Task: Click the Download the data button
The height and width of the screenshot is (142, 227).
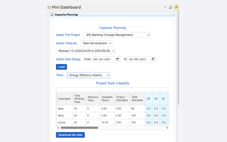Action: (70, 135)
